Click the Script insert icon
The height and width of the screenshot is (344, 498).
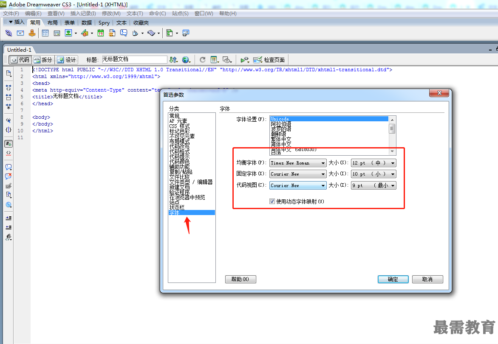pos(151,33)
